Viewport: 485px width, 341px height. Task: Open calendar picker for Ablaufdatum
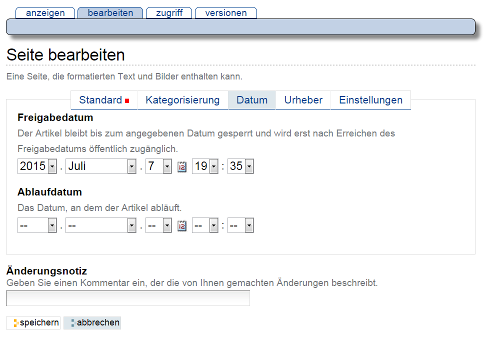click(x=182, y=225)
